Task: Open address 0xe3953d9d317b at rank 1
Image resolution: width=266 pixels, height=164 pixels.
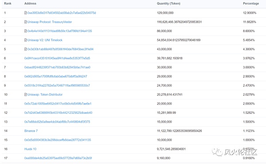Action: pos(62,13)
